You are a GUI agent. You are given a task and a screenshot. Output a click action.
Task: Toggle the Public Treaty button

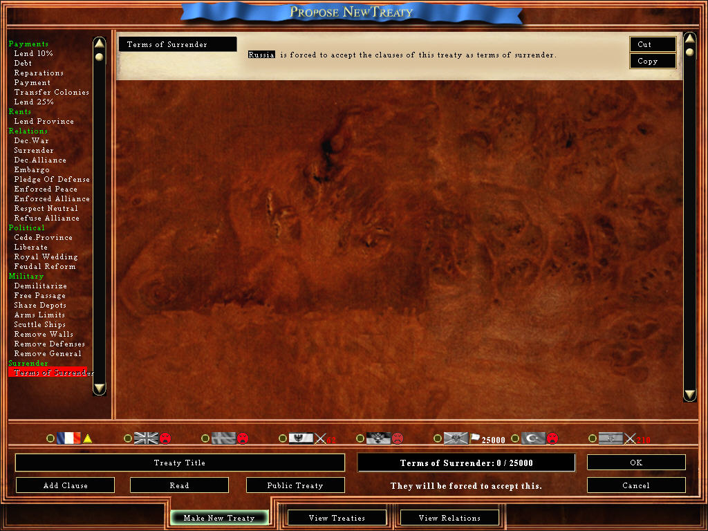(x=295, y=485)
